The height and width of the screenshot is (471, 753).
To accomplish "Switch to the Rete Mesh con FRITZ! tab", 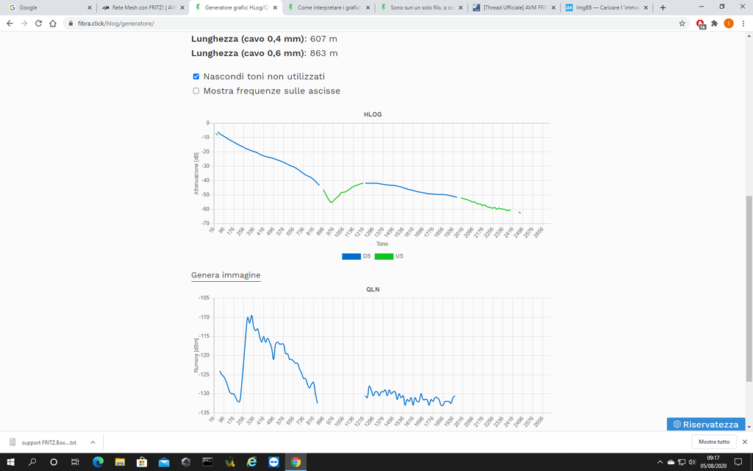I will tap(143, 7).
